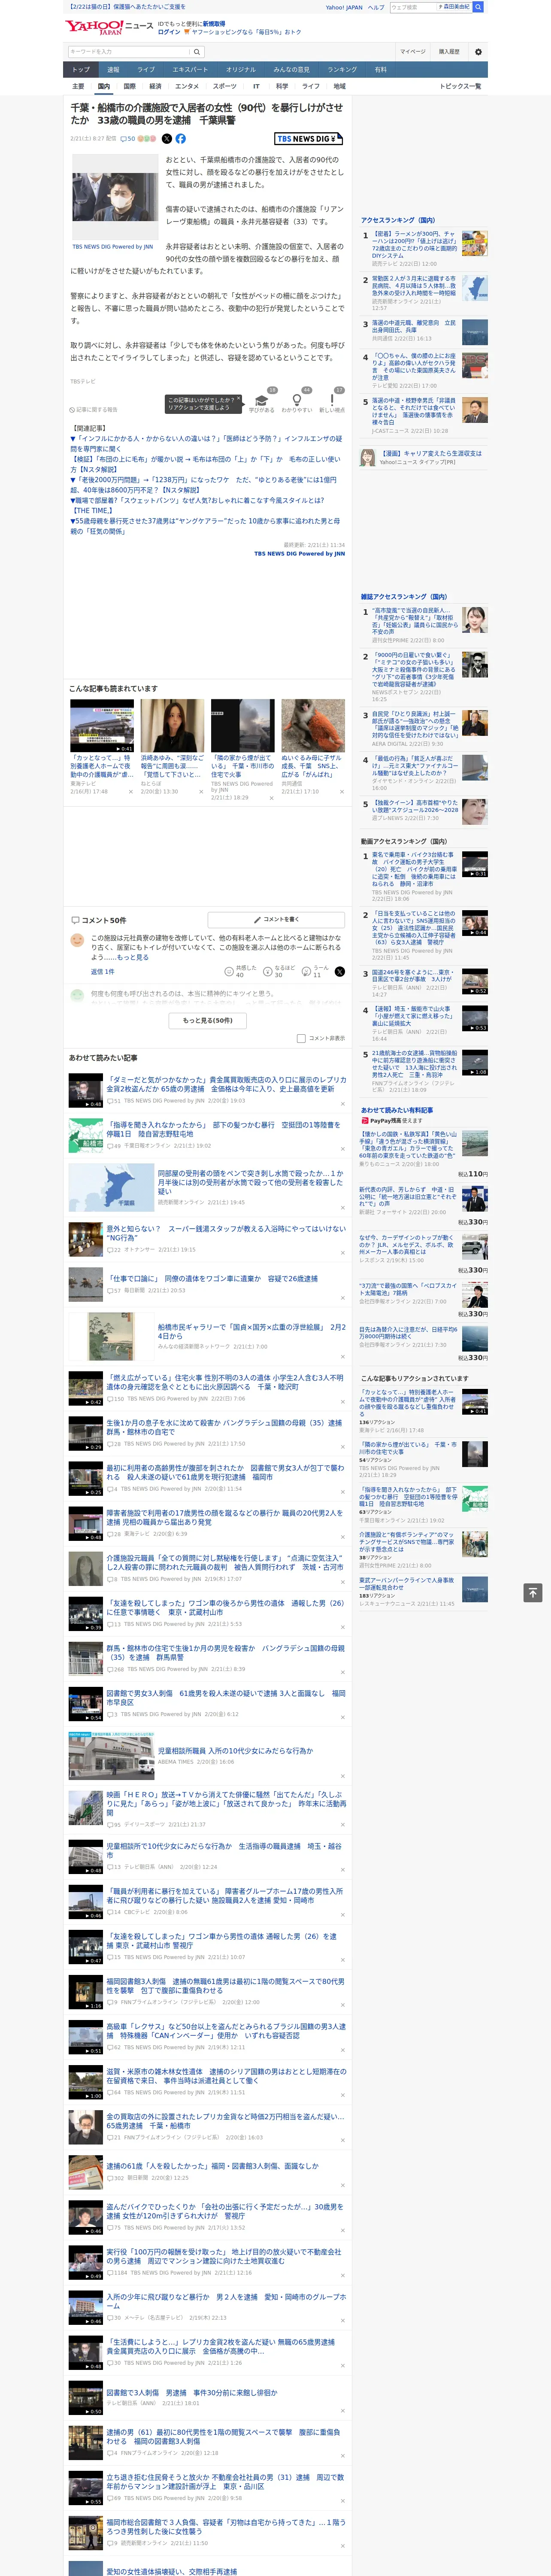The height and width of the screenshot is (2576, 551).
Task: Open article 児童相談所職員 入所の10代少女
Action: (x=235, y=1751)
